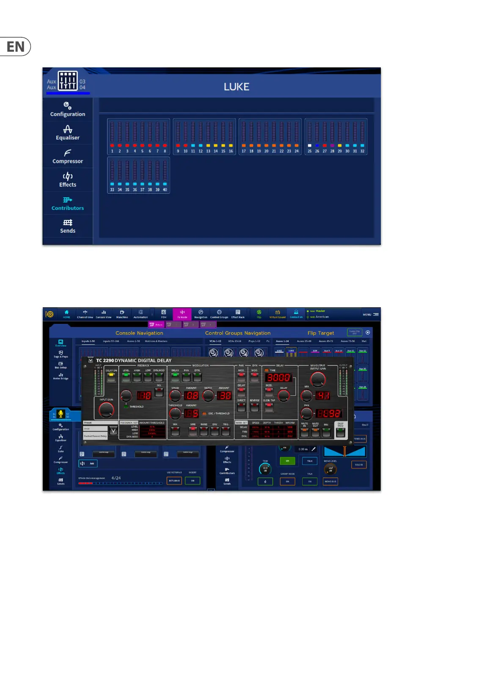Click the TIME display showing 3000
Screen dimensions: 504x685
coord(278,377)
